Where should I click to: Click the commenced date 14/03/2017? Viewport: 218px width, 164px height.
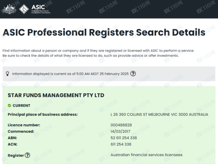pyautogui.click(x=121, y=131)
